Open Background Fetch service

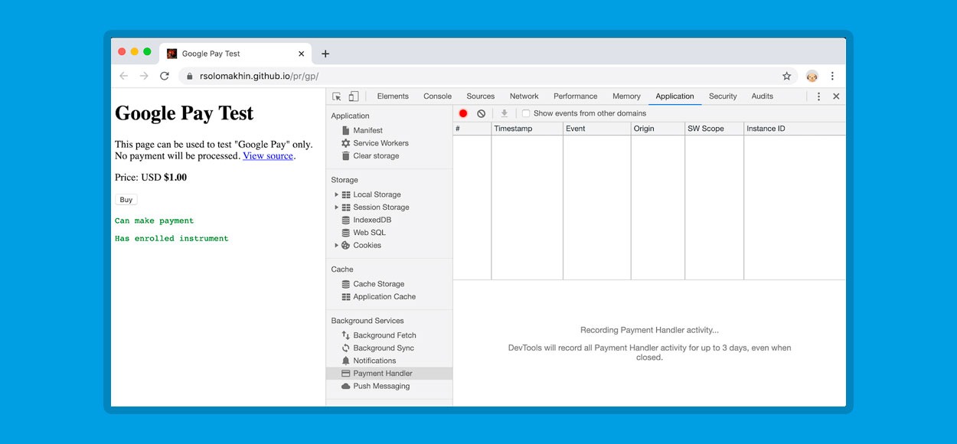[x=384, y=335]
